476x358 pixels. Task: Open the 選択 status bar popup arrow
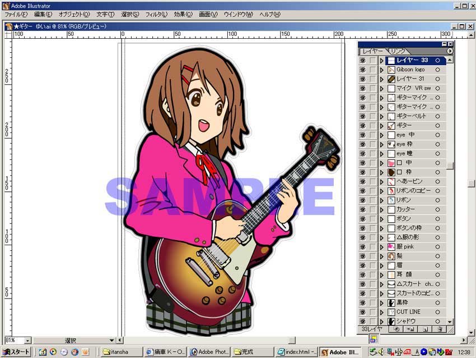111,341
